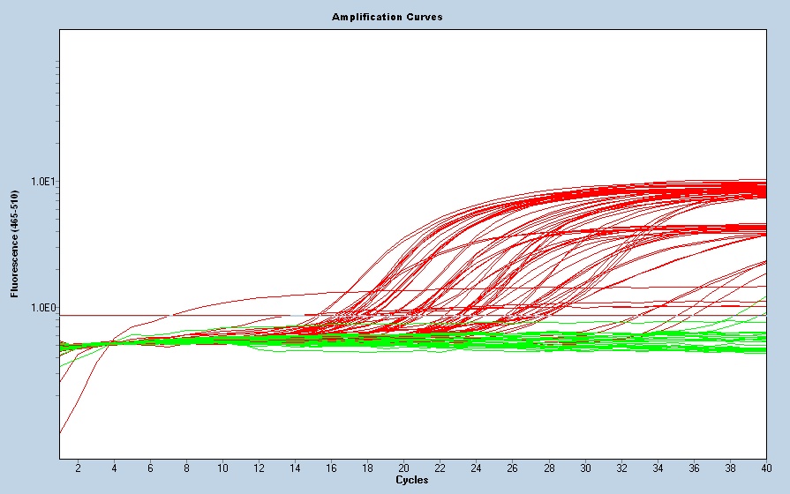Image resolution: width=790 pixels, height=494 pixels.
Task: Select the cycle 40 x-axis tick label
Action: (x=764, y=468)
